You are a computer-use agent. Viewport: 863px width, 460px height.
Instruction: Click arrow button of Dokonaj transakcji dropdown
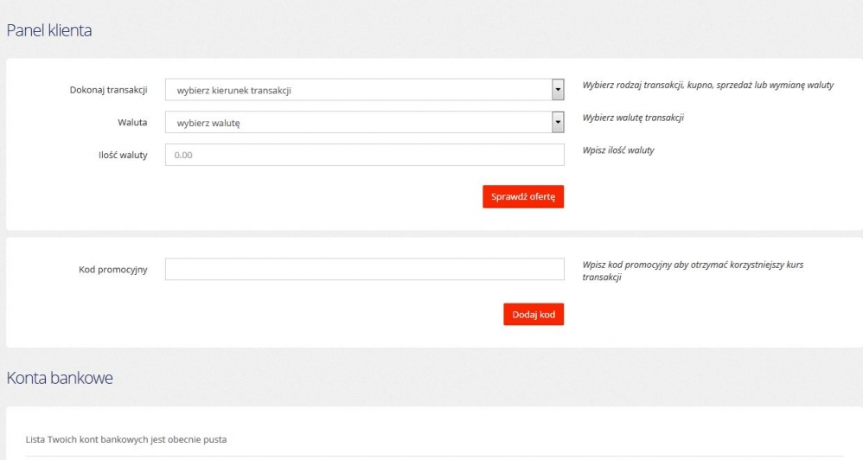pos(558,90)
